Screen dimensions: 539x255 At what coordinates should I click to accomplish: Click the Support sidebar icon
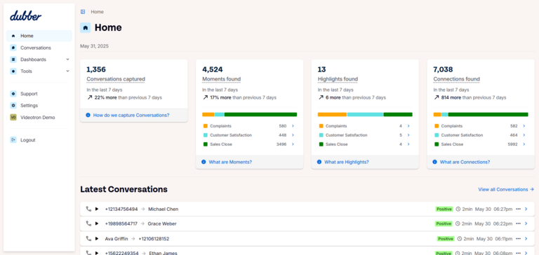click(13, 94)
